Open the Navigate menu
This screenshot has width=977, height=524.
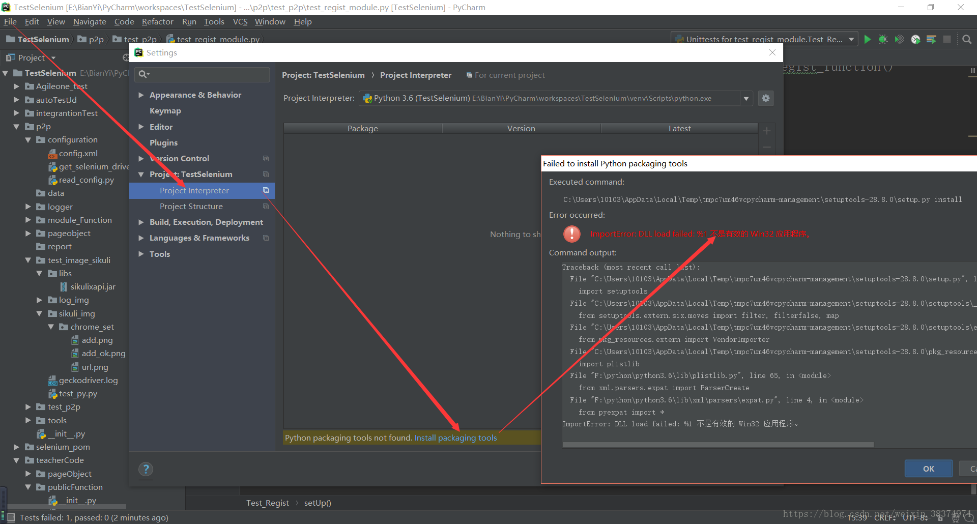point(90,21)
